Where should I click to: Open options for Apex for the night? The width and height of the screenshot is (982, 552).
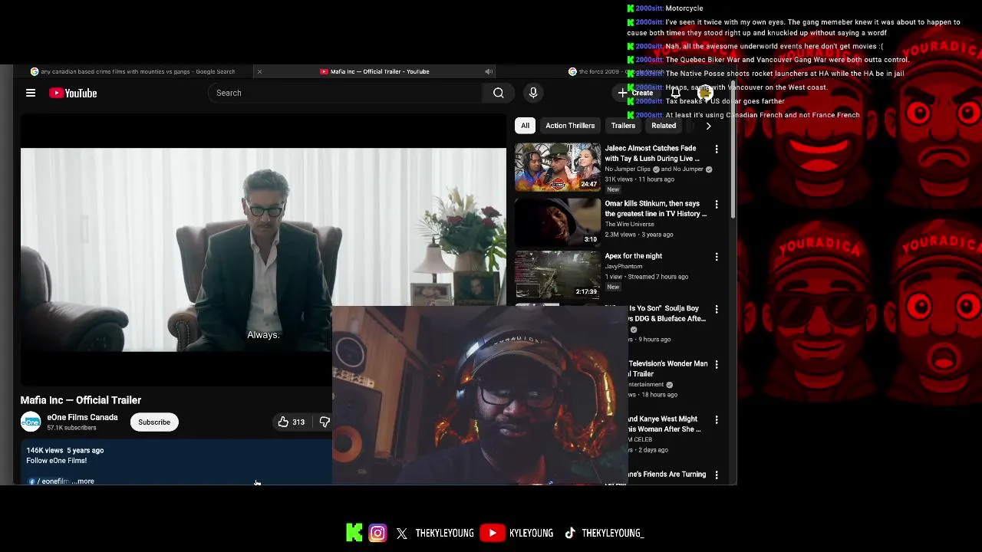coord(717,257)
